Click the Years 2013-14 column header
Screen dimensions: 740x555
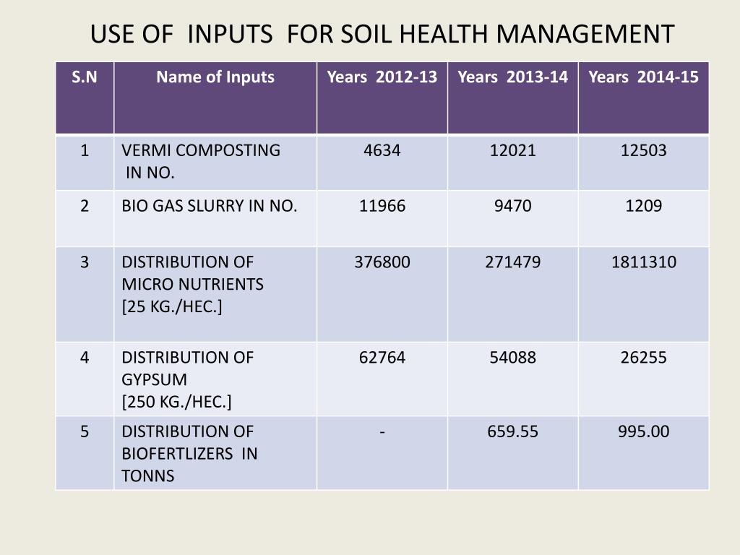(x=513, y=77)
